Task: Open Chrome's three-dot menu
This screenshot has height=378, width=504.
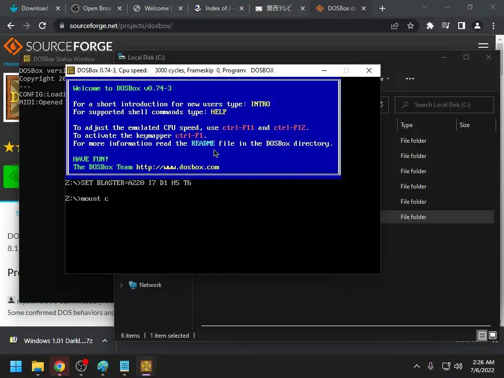Action: pyautogui.click(x=493, y=26)
